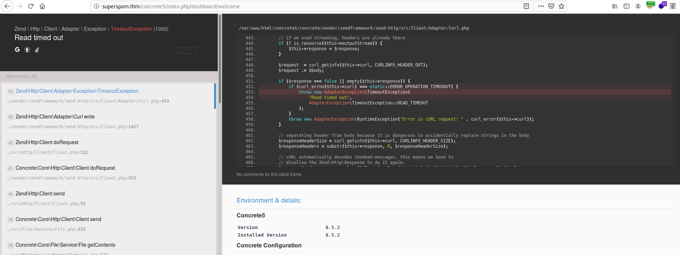Click Curl.php:453 path under frame 44
The height and width of the screenshot is (255, 680).
[88, 101]
